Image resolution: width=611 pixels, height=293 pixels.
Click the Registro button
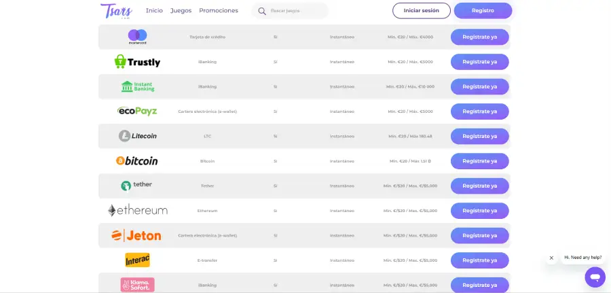point(483,10)
